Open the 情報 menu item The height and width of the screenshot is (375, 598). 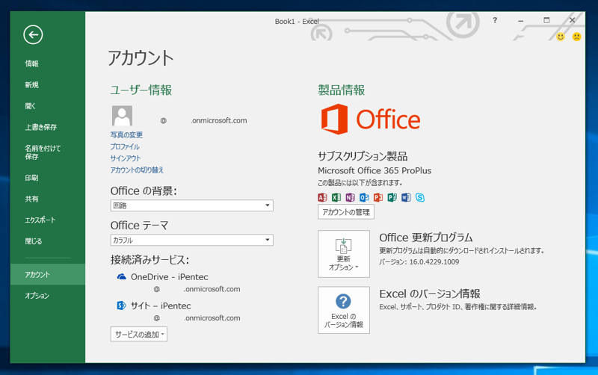(x=31, y=63)
